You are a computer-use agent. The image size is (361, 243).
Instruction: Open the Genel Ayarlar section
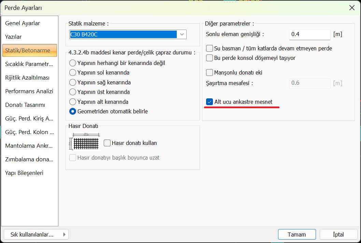[x=23, y=23]
